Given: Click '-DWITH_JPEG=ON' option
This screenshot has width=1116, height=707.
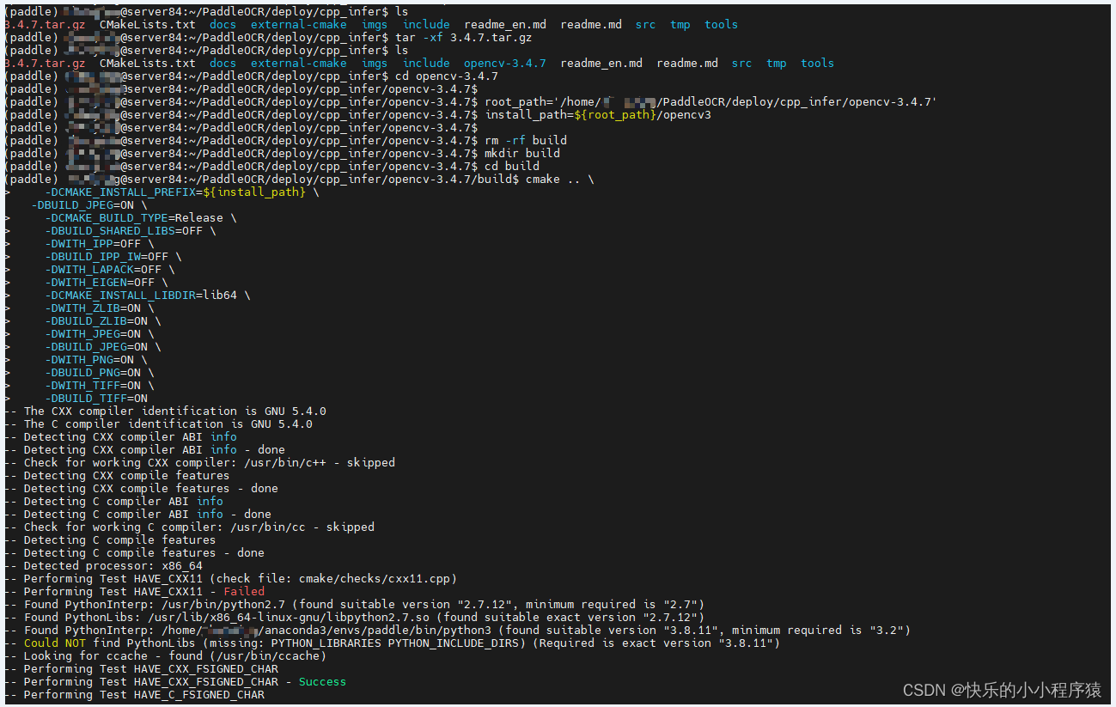Looking at the screenshot, I should tap(93, 334).
